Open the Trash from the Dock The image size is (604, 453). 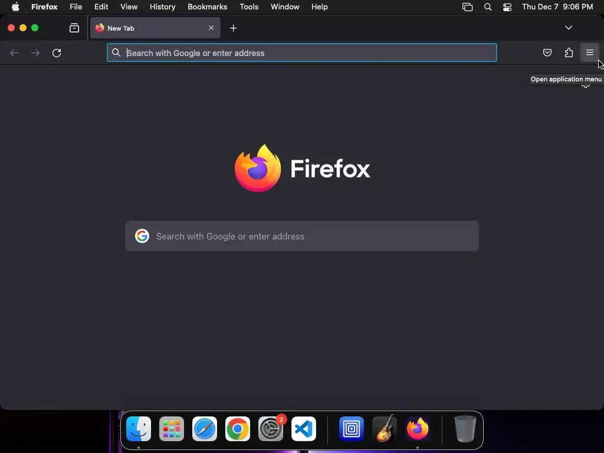coord(465,428)
